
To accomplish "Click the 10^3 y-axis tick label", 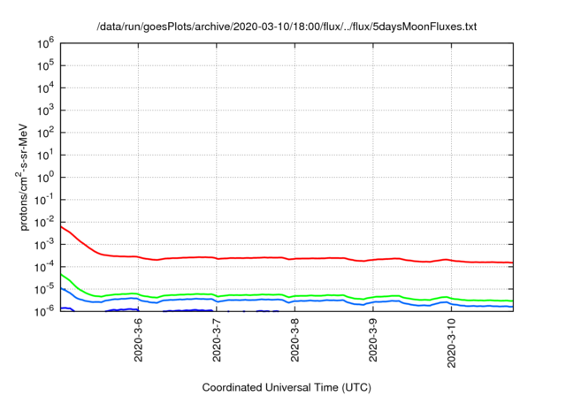I will click(x=45, y=110).
